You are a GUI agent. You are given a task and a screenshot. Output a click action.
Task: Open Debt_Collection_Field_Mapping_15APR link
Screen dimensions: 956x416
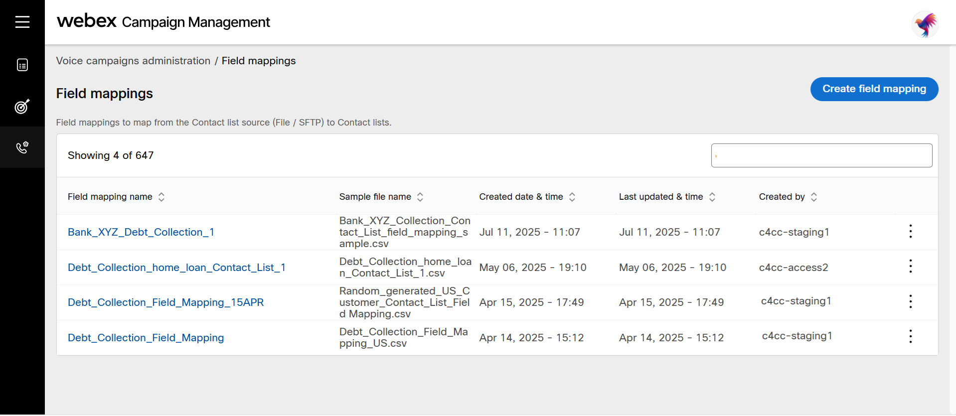tap(165, 302)
